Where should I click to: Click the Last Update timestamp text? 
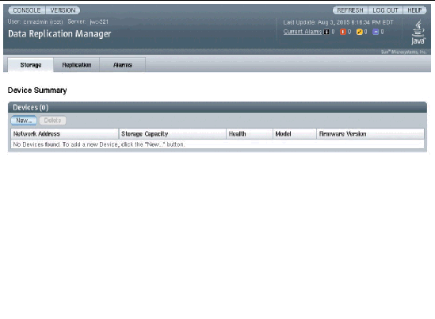click(x=338, y=22)
